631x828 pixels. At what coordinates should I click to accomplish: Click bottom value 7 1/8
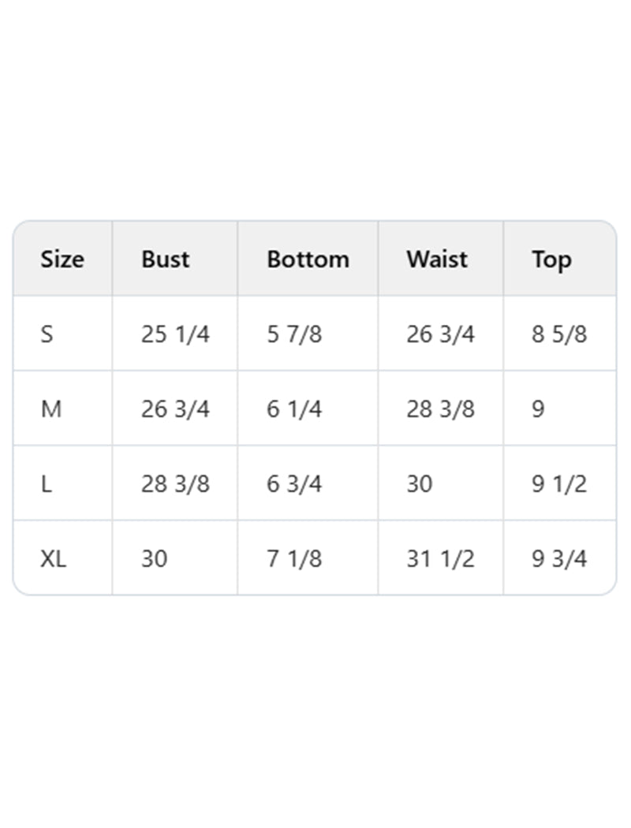pos(294,559)
